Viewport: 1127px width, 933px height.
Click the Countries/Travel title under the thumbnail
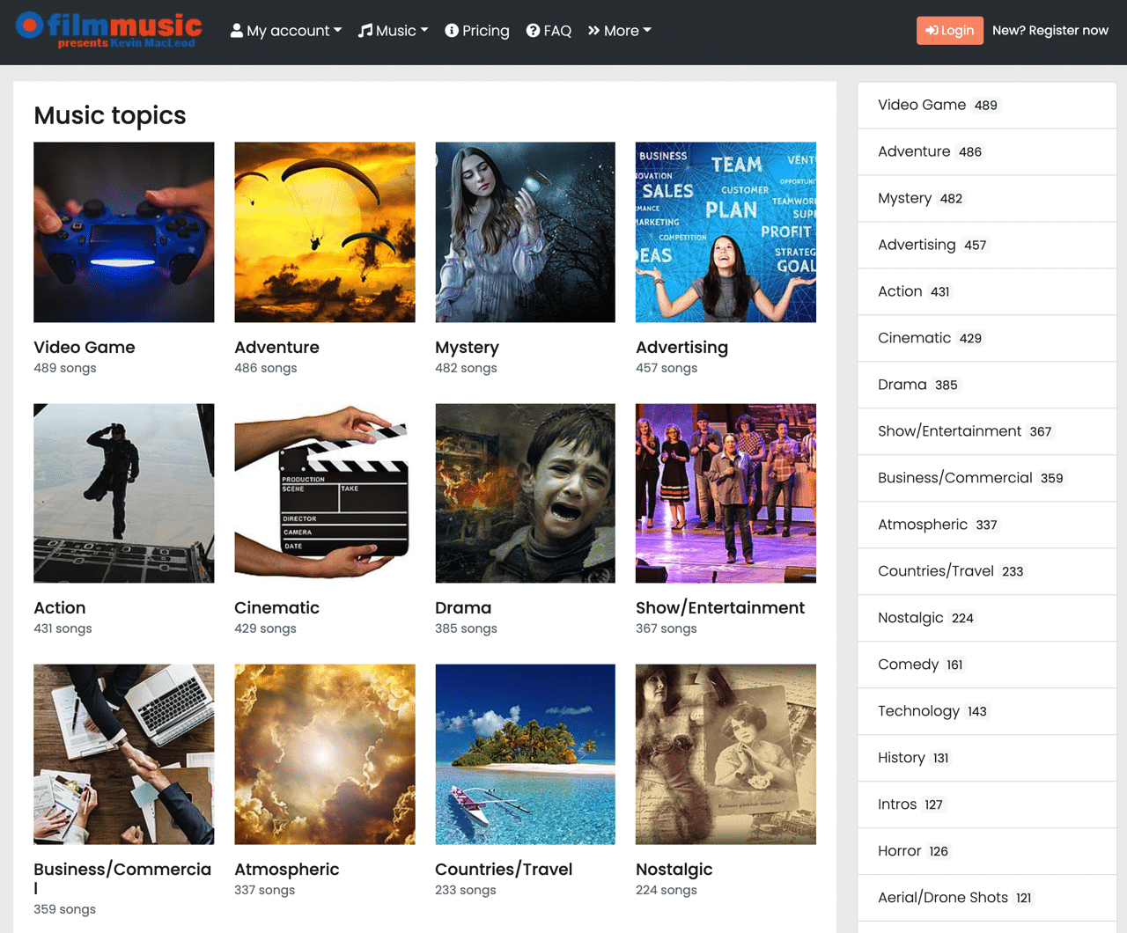pyautogui.click(x=504, y=869)
